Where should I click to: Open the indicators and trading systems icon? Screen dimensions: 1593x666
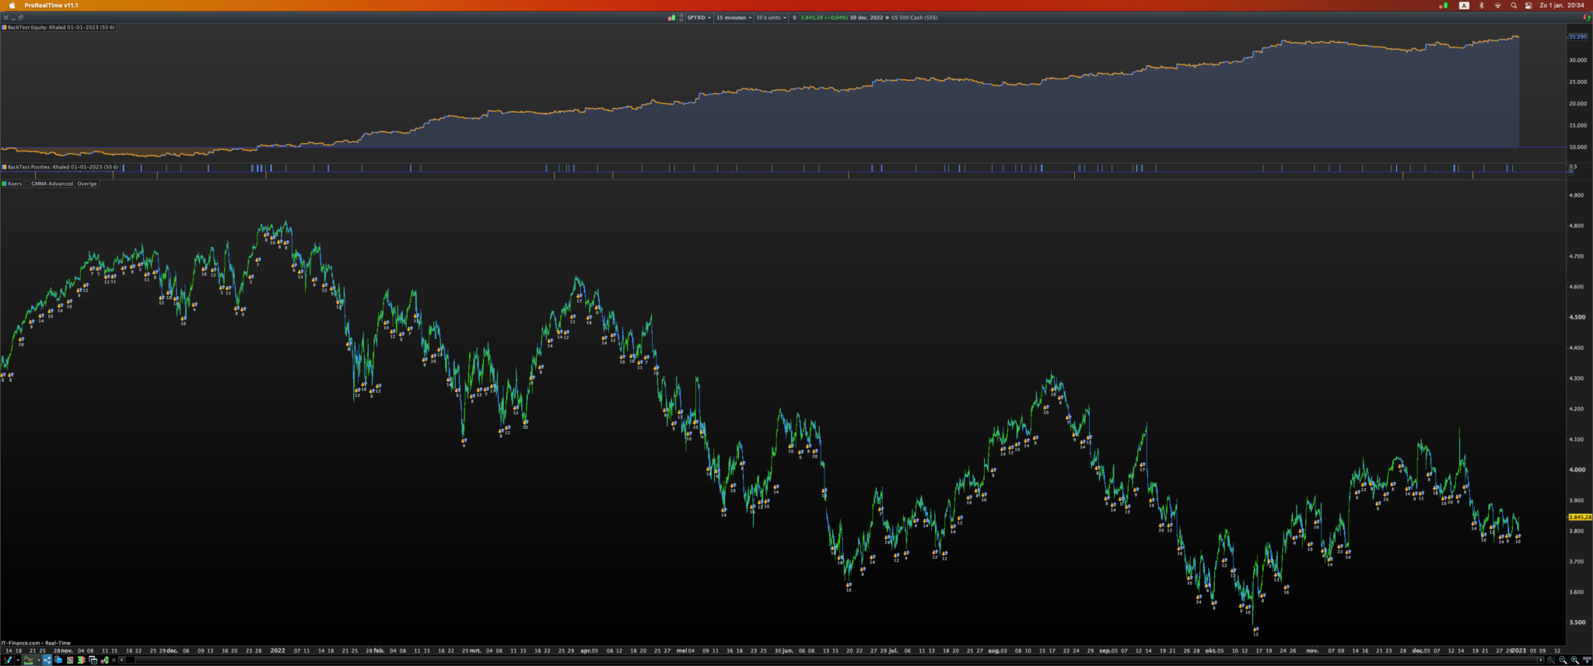[29, 660]
